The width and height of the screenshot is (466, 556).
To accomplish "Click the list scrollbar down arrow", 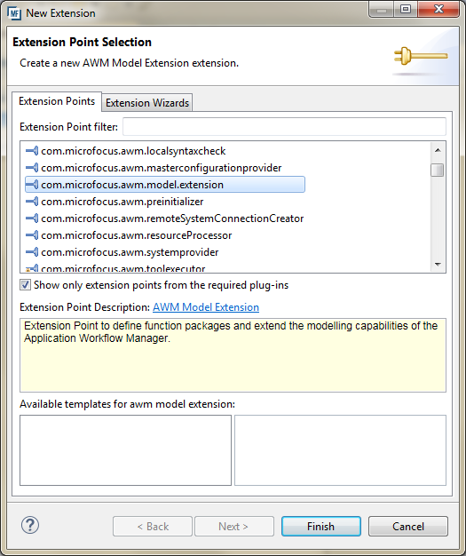I will pos(438,265).
